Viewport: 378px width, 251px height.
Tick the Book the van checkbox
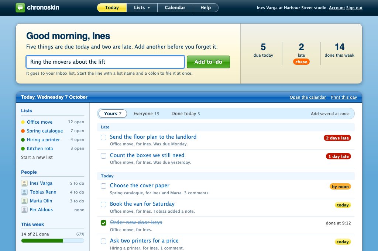point(103,204)
